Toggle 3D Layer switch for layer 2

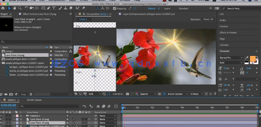point(89,119)
